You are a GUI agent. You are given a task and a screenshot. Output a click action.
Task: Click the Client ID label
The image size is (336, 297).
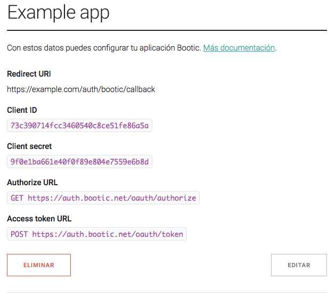[22, 110]
